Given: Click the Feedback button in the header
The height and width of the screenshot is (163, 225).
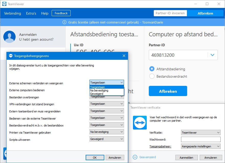Looking at the screenshot, I should [61, 13].
